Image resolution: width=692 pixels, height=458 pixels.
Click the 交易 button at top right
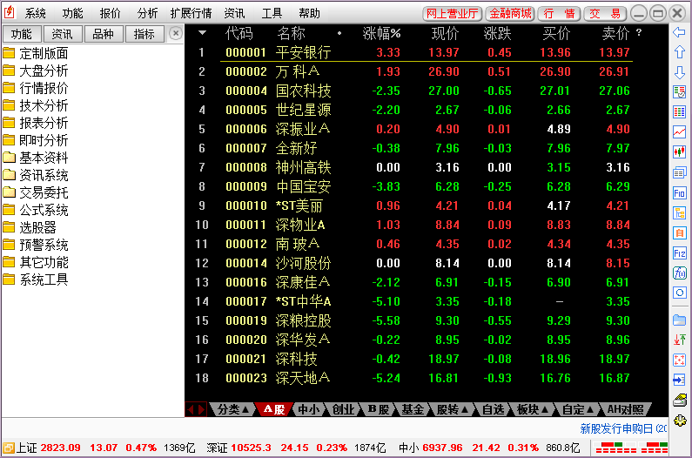pos(606,14)
